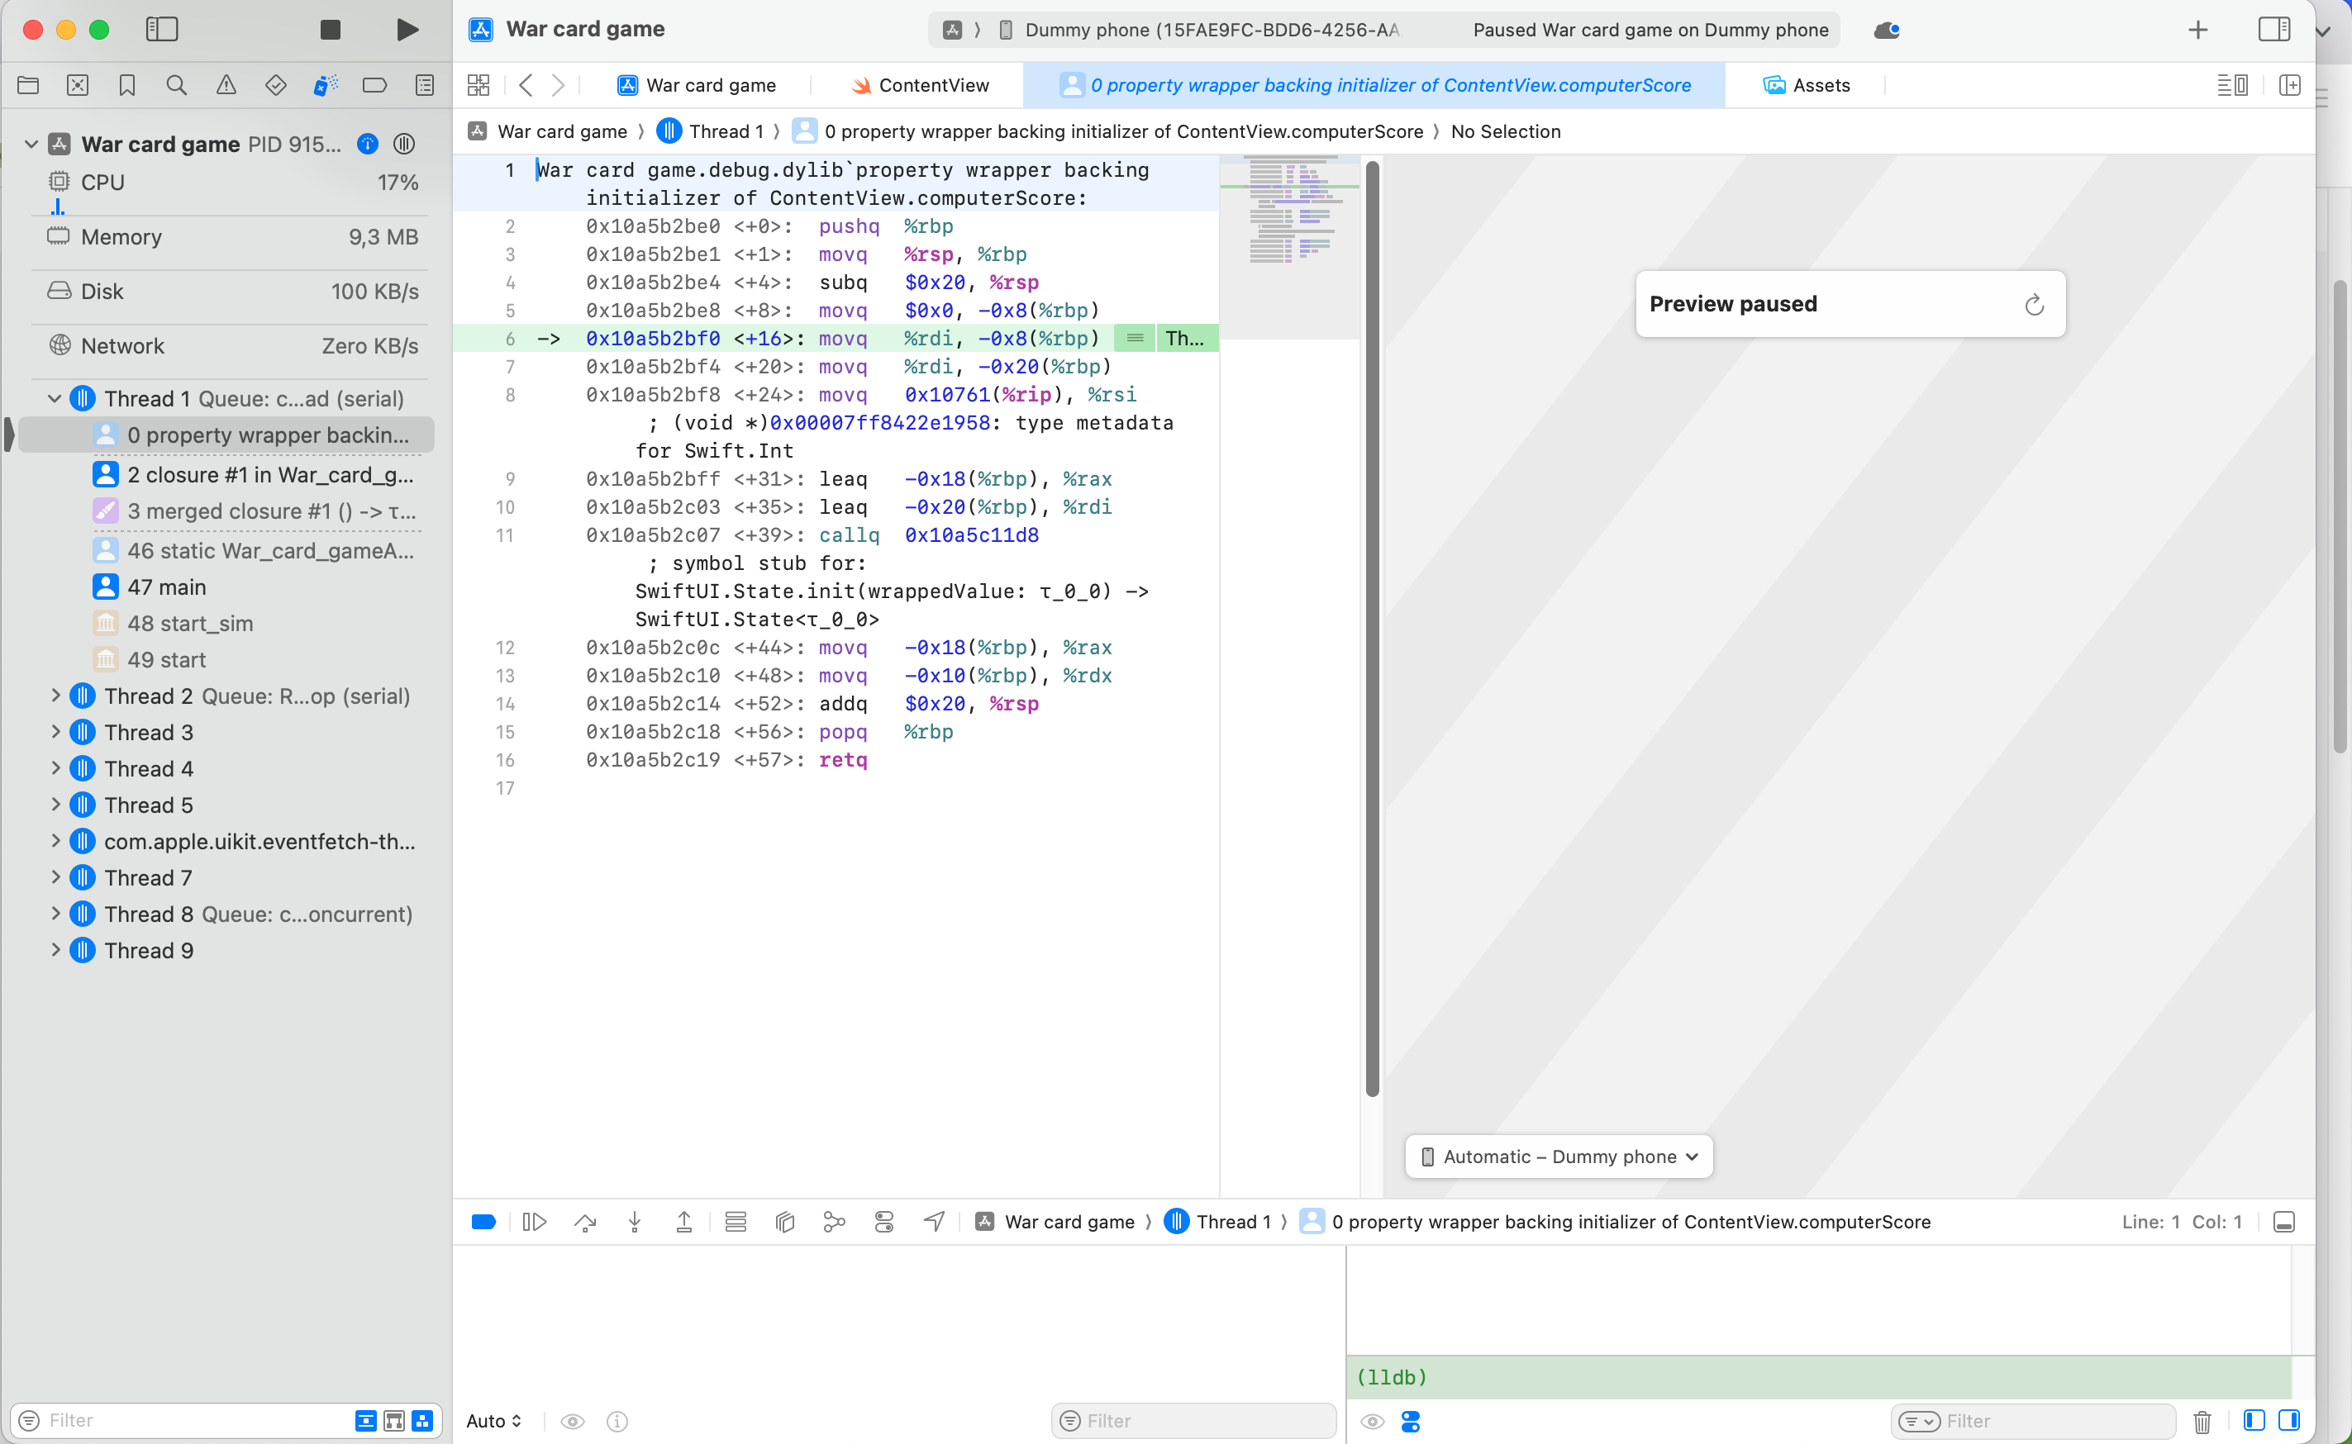Image resolution: width=2352 pixels, height=1444 pixels.
Task: Click No Selection in the jump bar
Action: [1506, 131]
